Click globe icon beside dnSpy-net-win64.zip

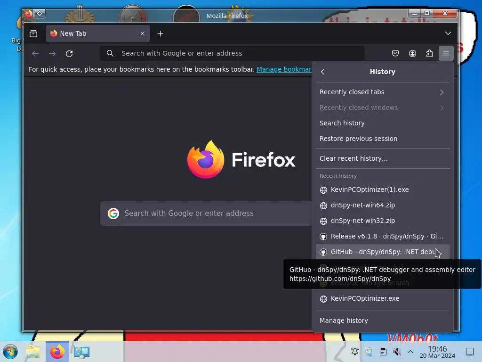(x=323, y=206)
